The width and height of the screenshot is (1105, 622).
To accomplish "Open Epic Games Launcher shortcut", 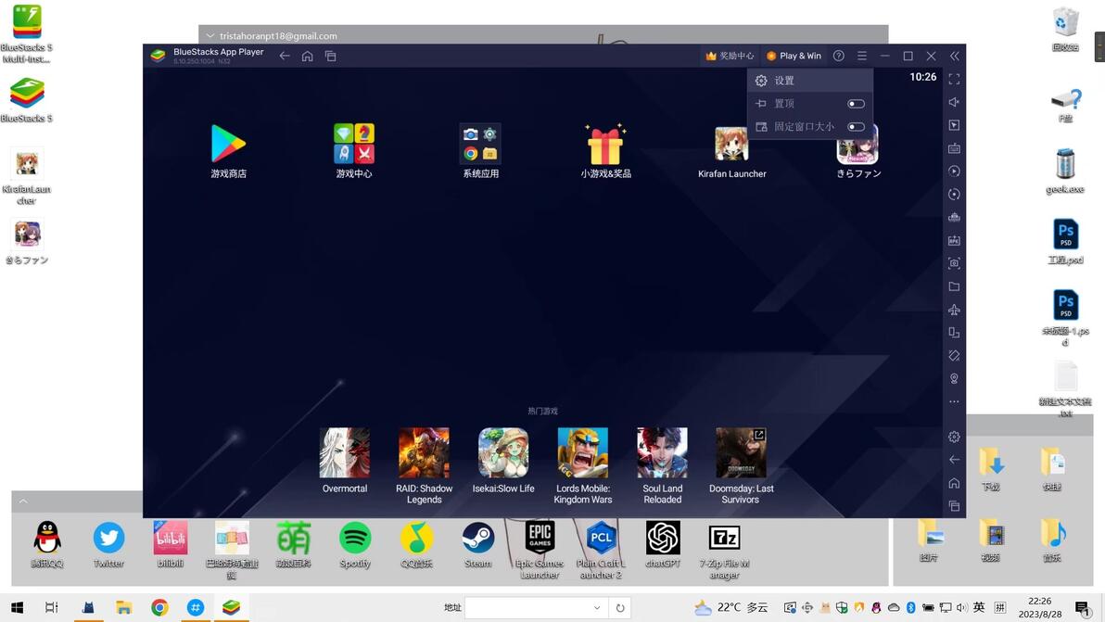I will [x=540, y=550].
